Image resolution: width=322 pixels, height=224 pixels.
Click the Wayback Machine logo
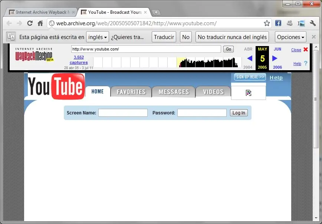coord(34,55)
